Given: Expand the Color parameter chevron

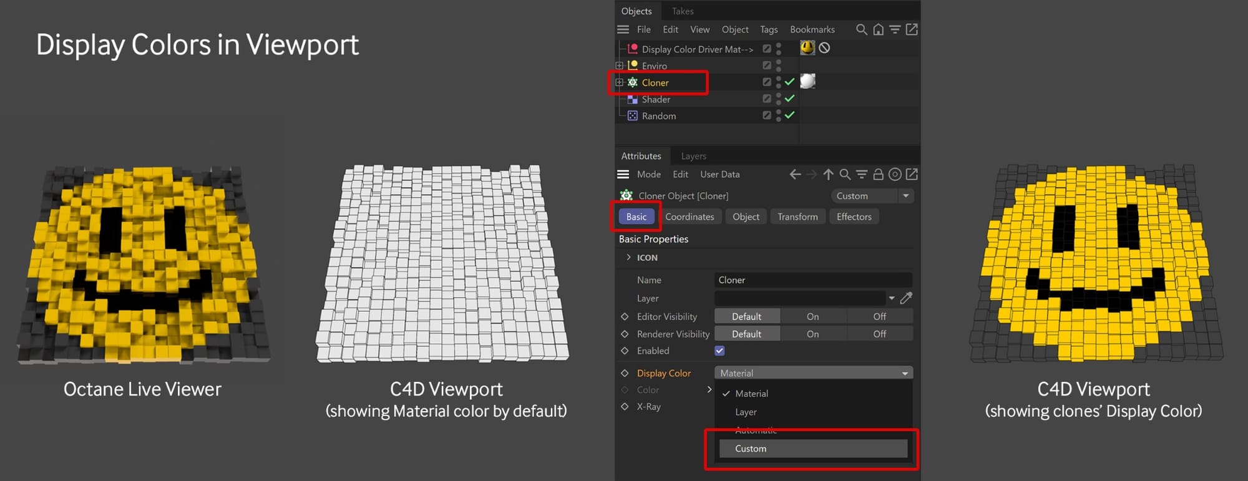Looking at the screenshot, I should coord(709,390).
